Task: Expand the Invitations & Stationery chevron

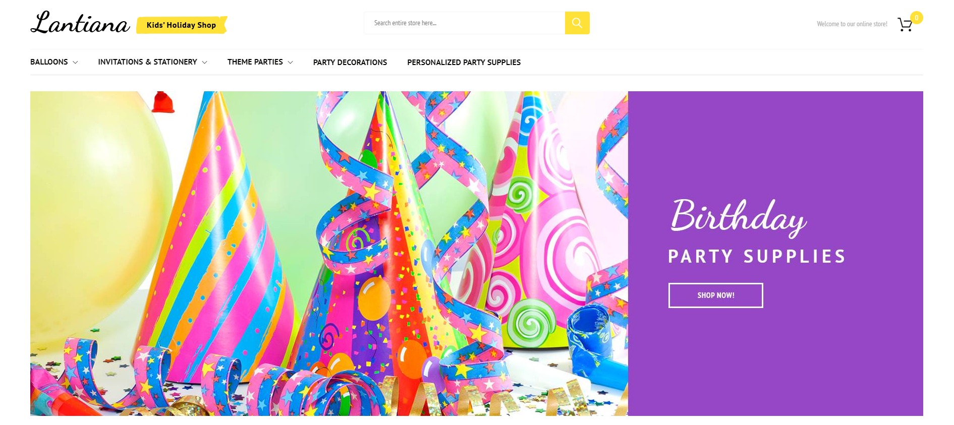Action: [x=204, y=63]
